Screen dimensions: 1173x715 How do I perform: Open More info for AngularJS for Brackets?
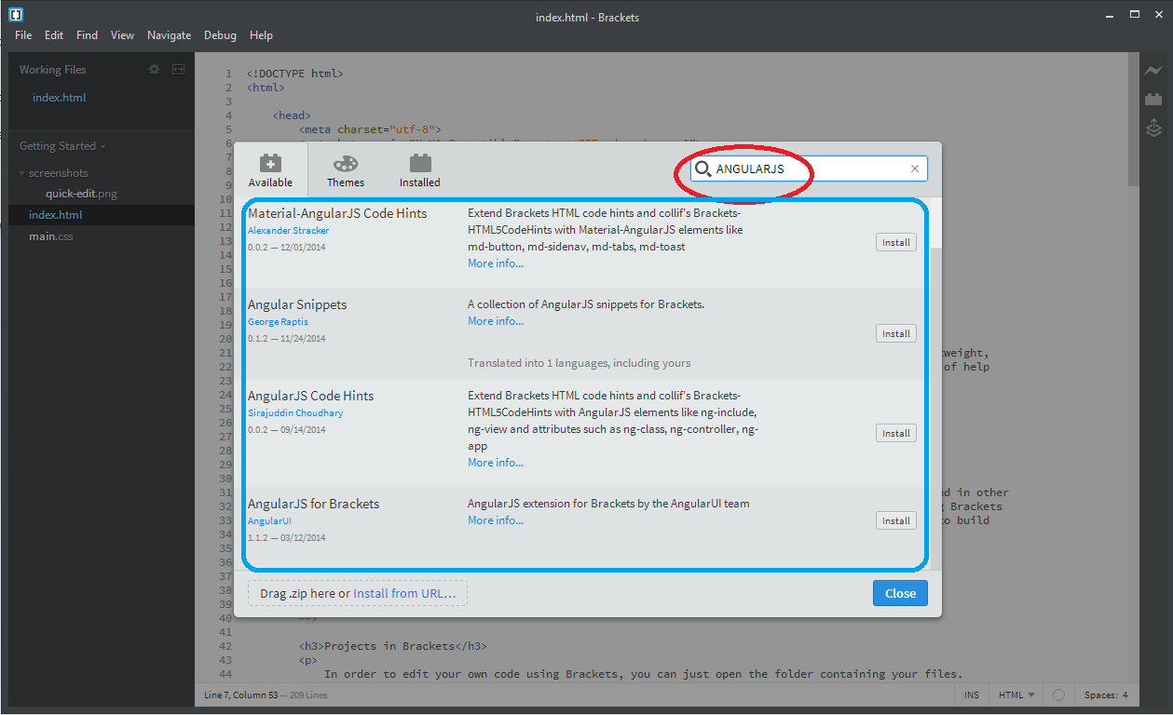click(496, 520)
